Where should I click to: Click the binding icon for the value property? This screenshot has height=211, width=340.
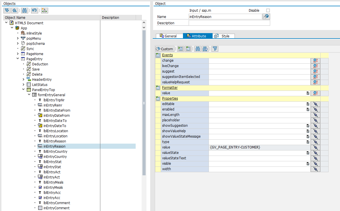(315, 147)
